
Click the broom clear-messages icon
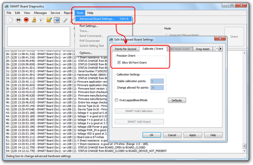(34, 20)
